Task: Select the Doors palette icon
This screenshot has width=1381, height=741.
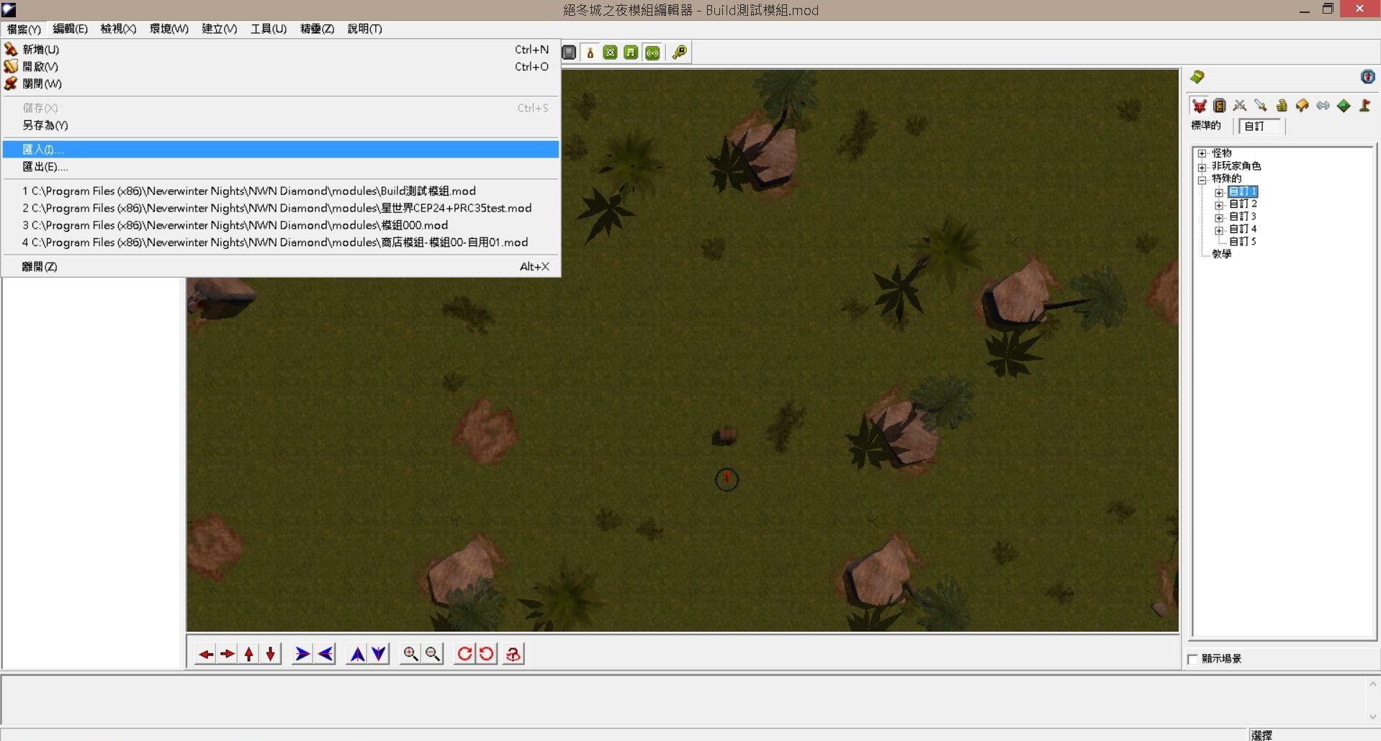Action: 1219,106
